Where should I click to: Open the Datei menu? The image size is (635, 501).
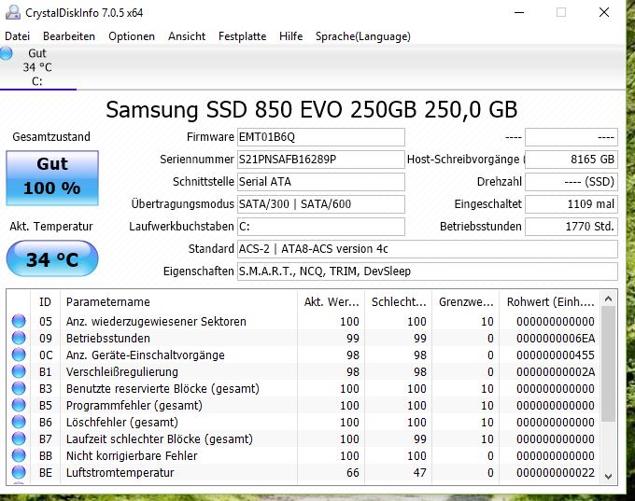point(18,36)
